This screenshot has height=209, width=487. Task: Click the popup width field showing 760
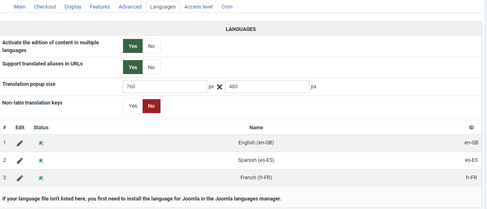click(x=165, y=87)
